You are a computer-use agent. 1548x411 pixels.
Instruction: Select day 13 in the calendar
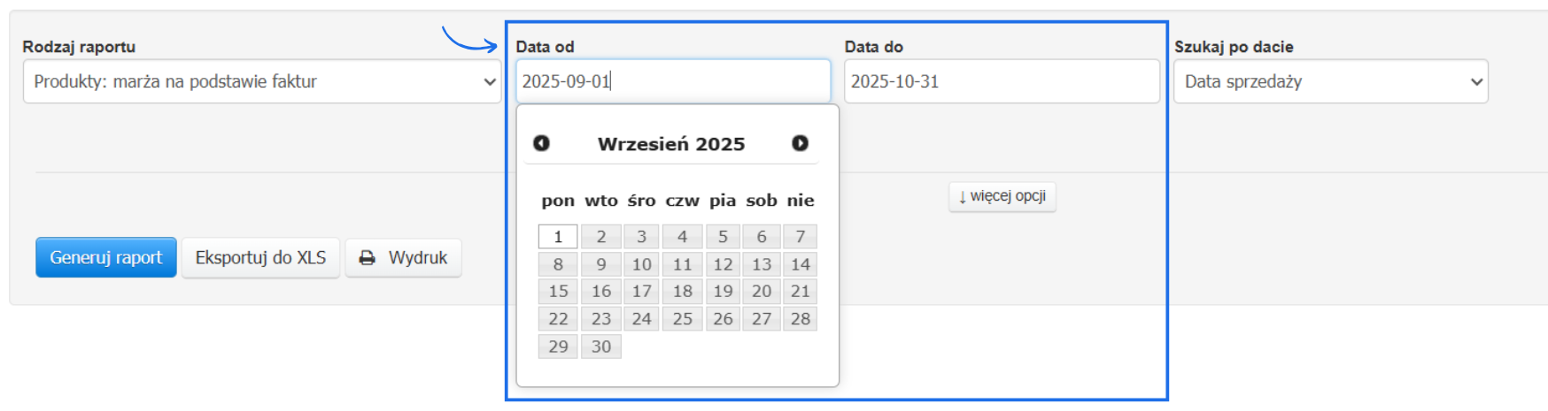(x=762, y=264)
